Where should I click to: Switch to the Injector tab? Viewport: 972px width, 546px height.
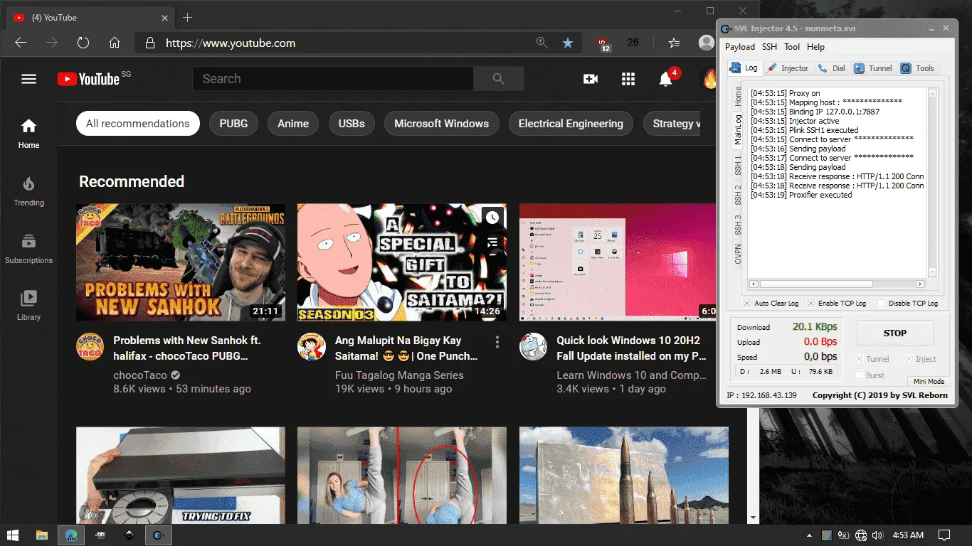click(x=788, y=68)
